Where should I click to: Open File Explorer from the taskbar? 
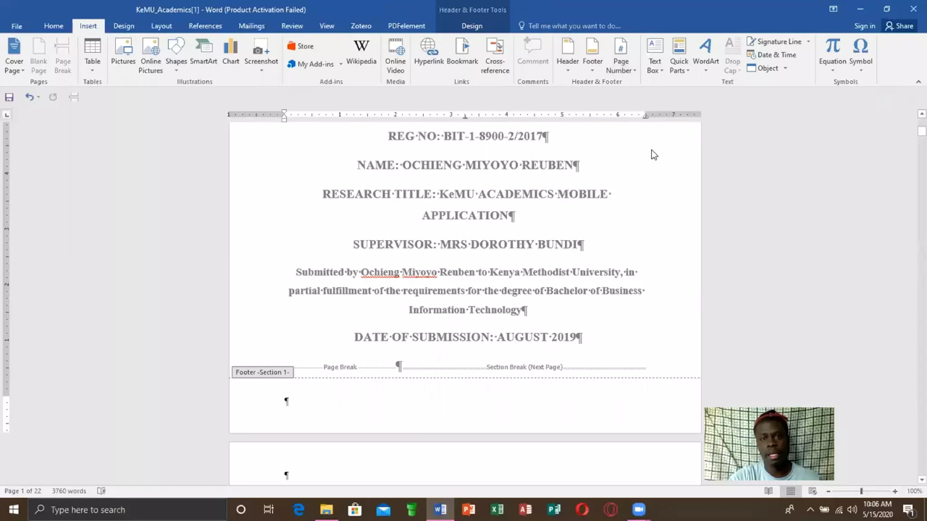pyautogui.click(x=326, y=510)
